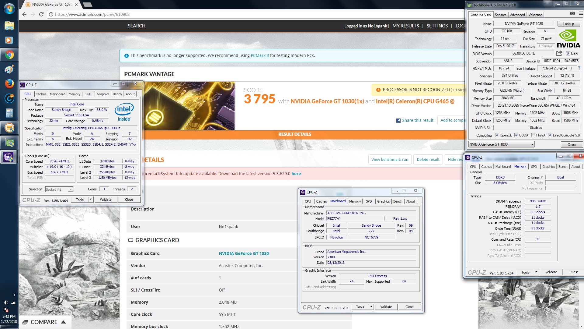584x329 pixels.
Task: Open the GPU selection dropdown in GPU-Z
Action: coord(501,144)
